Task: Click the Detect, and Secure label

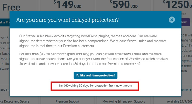Action: tap(15, 101)
